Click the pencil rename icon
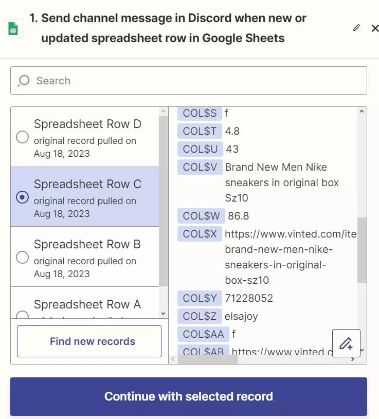This screenshot has height=419, width=379. [357, 28]
